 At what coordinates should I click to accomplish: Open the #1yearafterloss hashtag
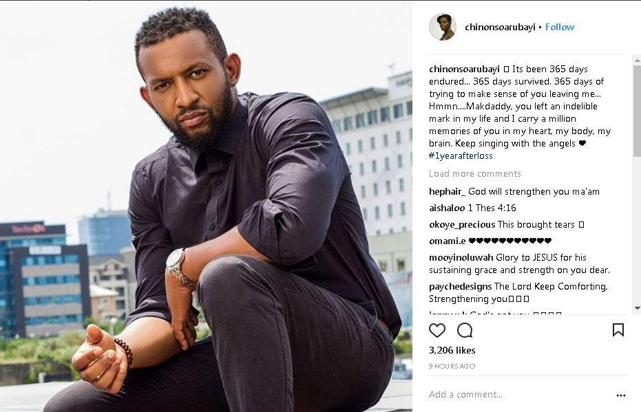click(x=461, y=155)
